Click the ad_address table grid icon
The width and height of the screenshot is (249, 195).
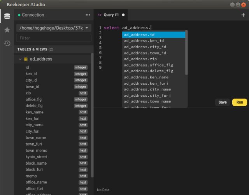(x=26, y=59)
